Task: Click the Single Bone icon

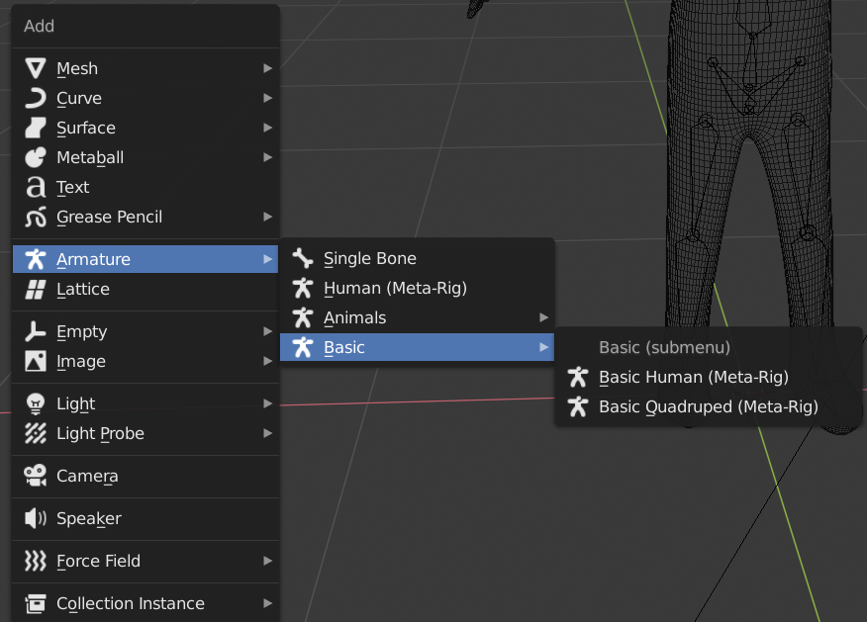Action: (303, 258)
